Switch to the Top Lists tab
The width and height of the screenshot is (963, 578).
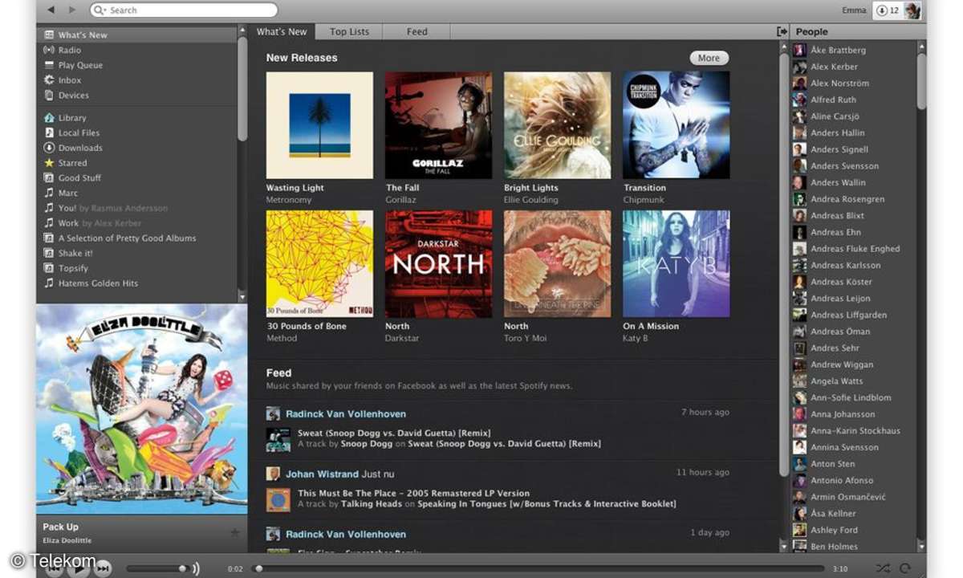pyautogui.click(x=349, y=31)
